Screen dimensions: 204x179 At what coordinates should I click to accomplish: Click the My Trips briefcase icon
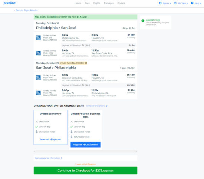tap(175, 3)
